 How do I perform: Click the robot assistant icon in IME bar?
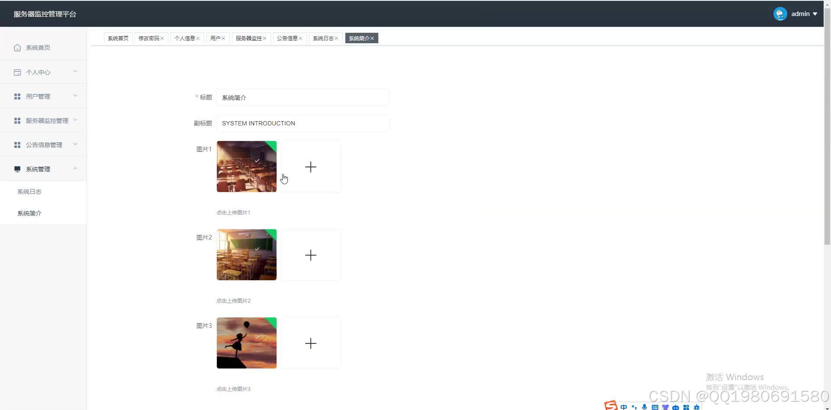[x=676, y=407]
